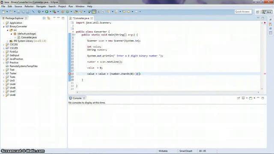Click the editor horizontal scrollbar
Screen dimensions: 274x154
pyautogui.click(x=168, y=92)
